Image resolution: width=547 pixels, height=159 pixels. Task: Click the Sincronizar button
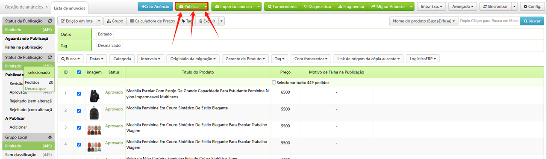pos(495,7)
